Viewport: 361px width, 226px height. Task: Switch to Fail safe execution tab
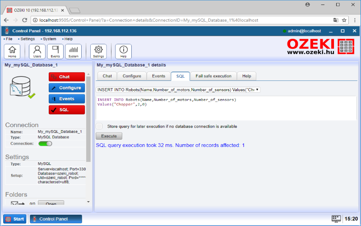click(x=213, y=76)
